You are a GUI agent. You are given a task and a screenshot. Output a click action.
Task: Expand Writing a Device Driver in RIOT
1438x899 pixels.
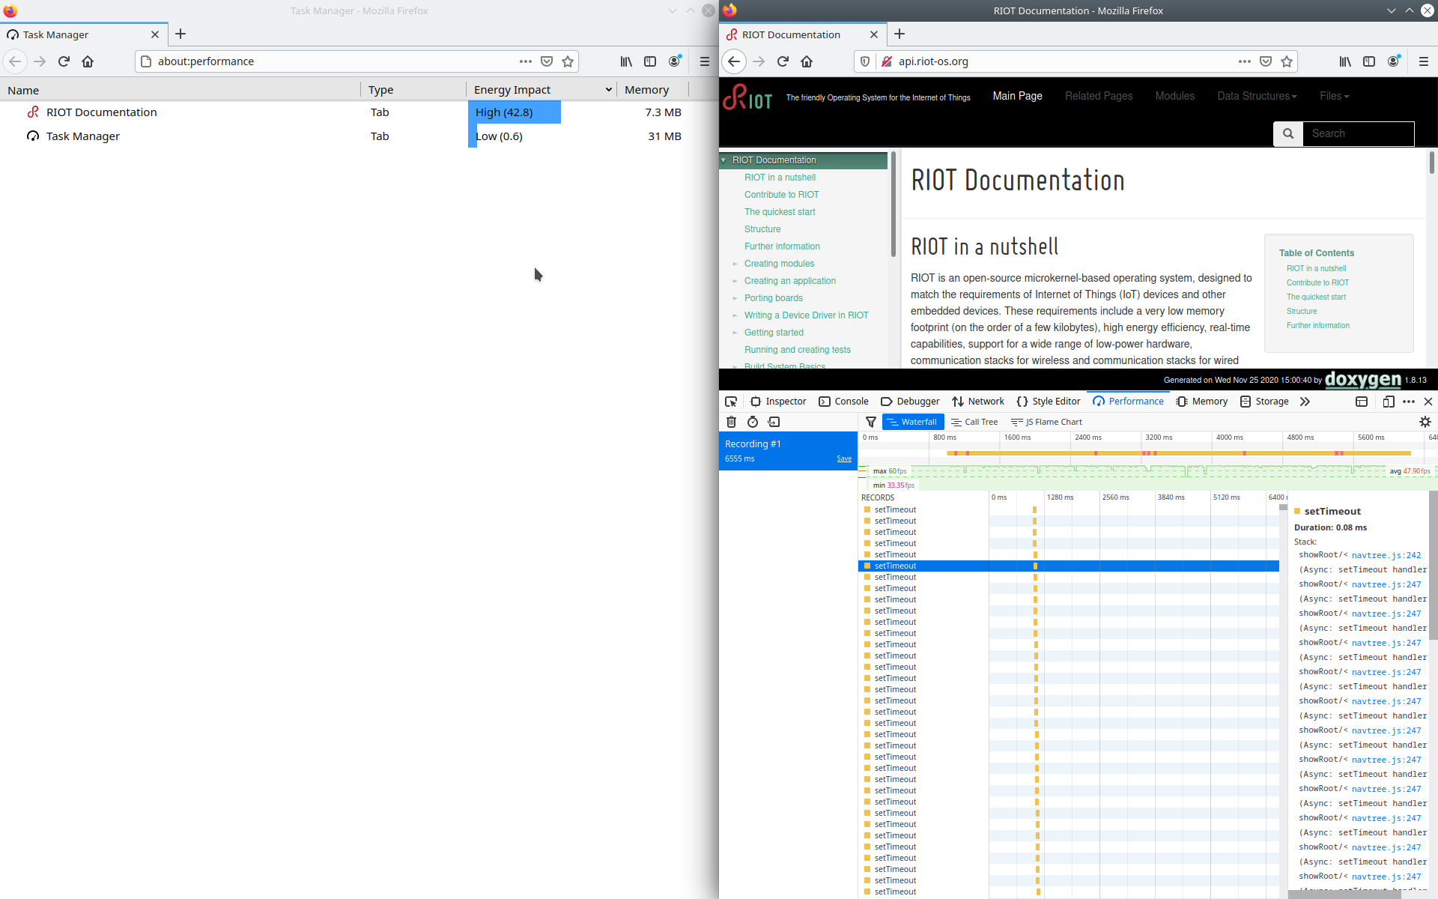[735, 315]
